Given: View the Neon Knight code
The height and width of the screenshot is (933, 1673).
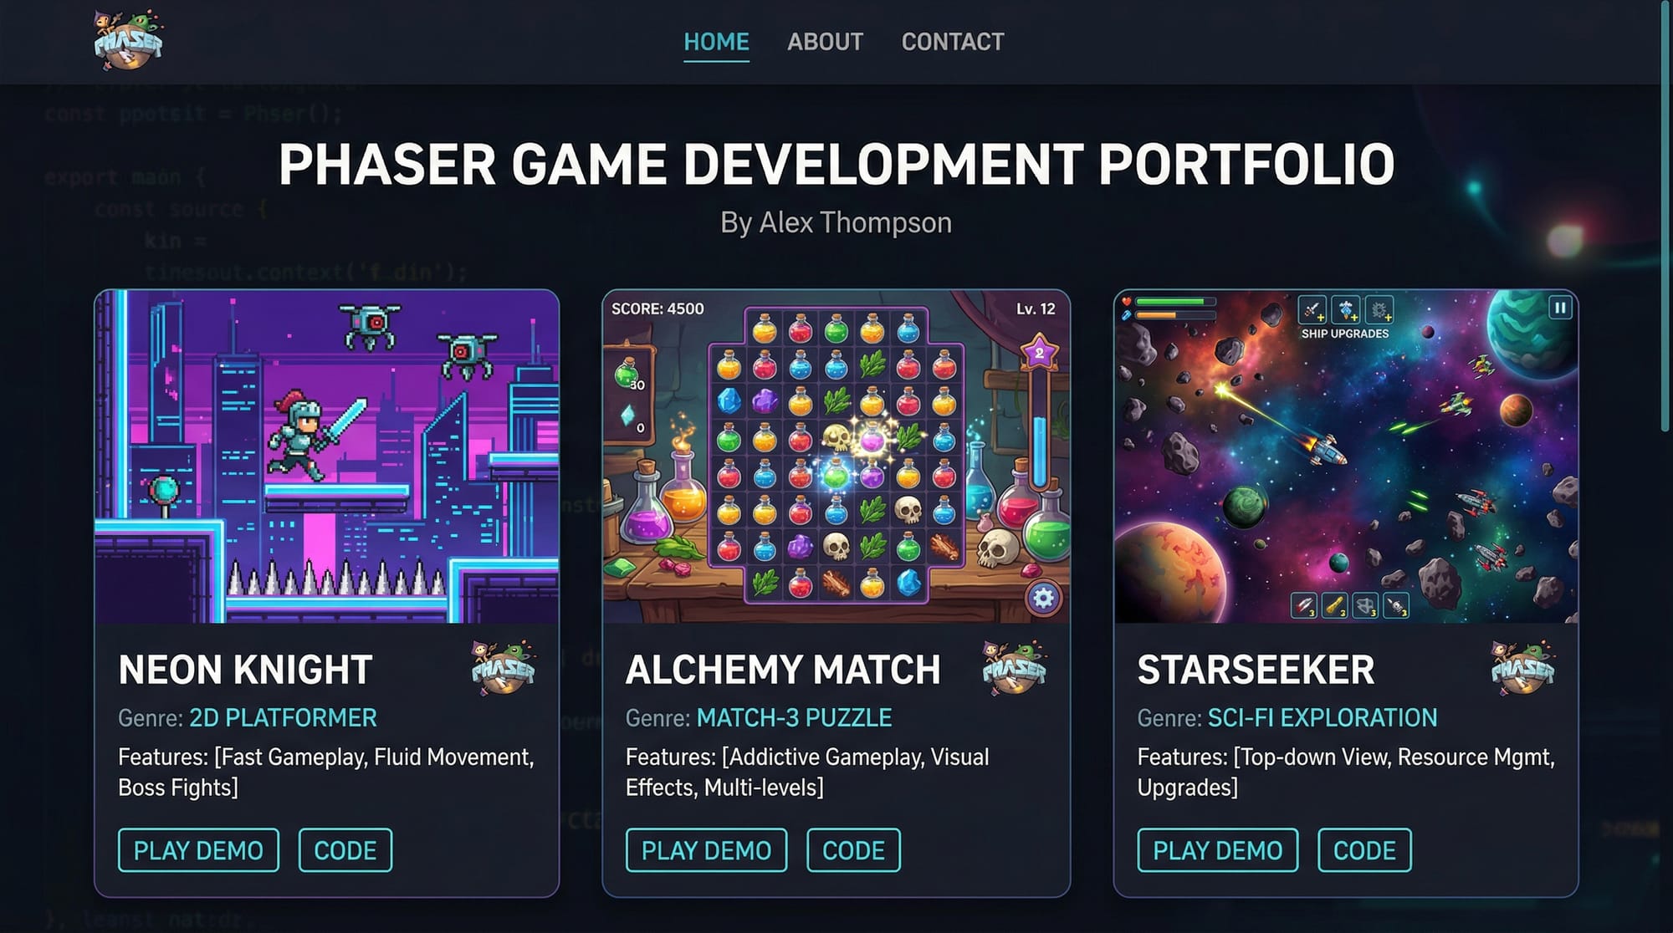Looking at the screenshot, I should pyautogui.click(x=345, y=850).
